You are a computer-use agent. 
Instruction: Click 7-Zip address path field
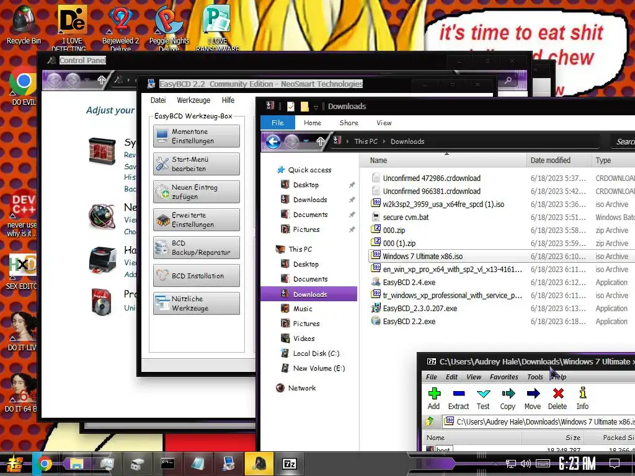tap(539, 421)
